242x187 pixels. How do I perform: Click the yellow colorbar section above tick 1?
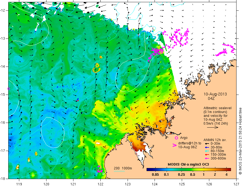click(204, 170)
